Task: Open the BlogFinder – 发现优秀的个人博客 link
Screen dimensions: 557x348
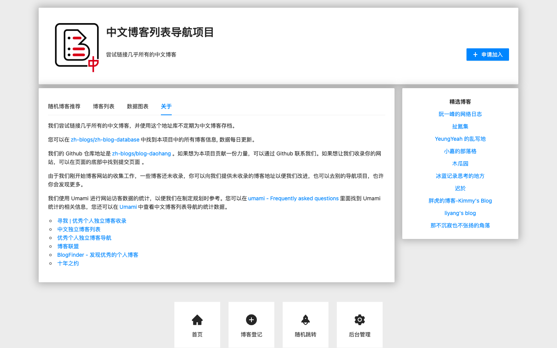Action: tap(97, 255)
